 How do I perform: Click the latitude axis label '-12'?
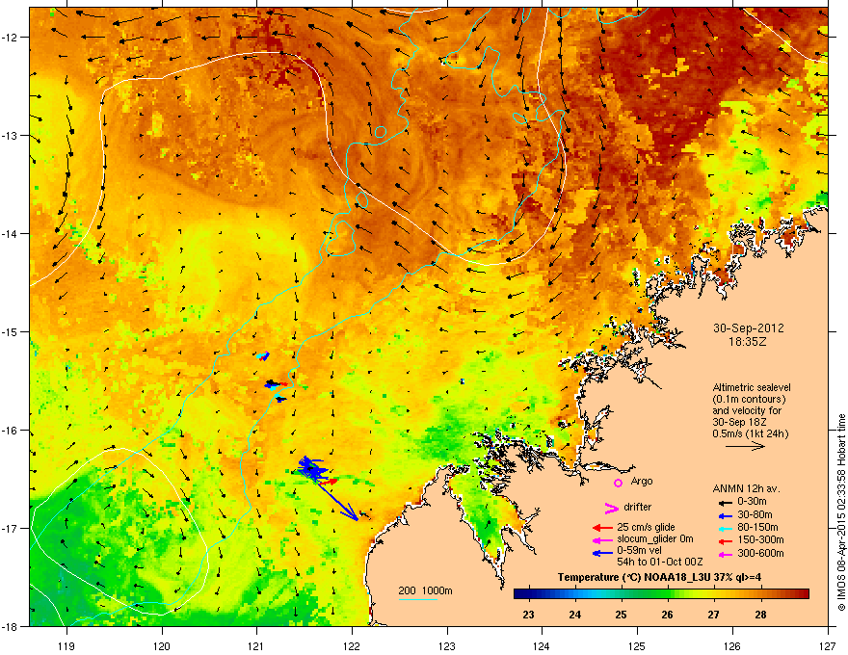(x=10, y=38)
